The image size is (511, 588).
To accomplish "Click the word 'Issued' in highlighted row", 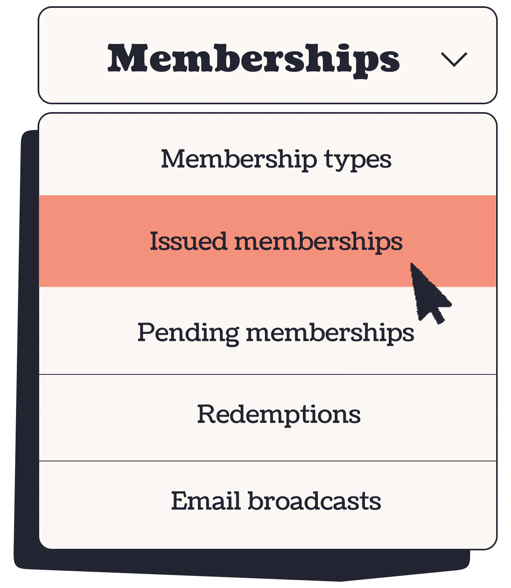I will coord(188,241).
